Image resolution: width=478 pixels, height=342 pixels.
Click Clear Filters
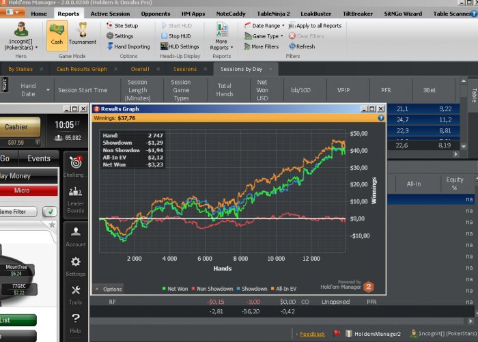[306, 36]
